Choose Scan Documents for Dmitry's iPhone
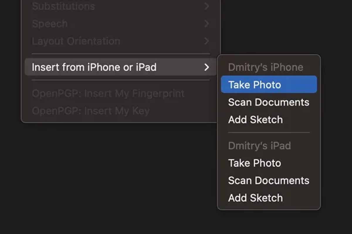Image resolution: width=352 pixels, height=234 pixels. click(x=268, y=102)
